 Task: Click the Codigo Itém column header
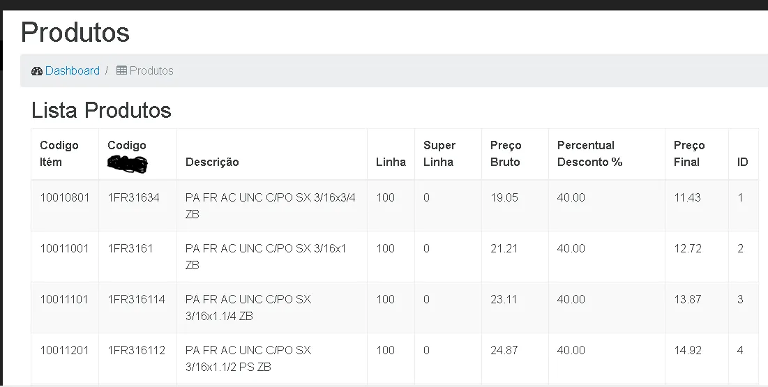point(59,153)
